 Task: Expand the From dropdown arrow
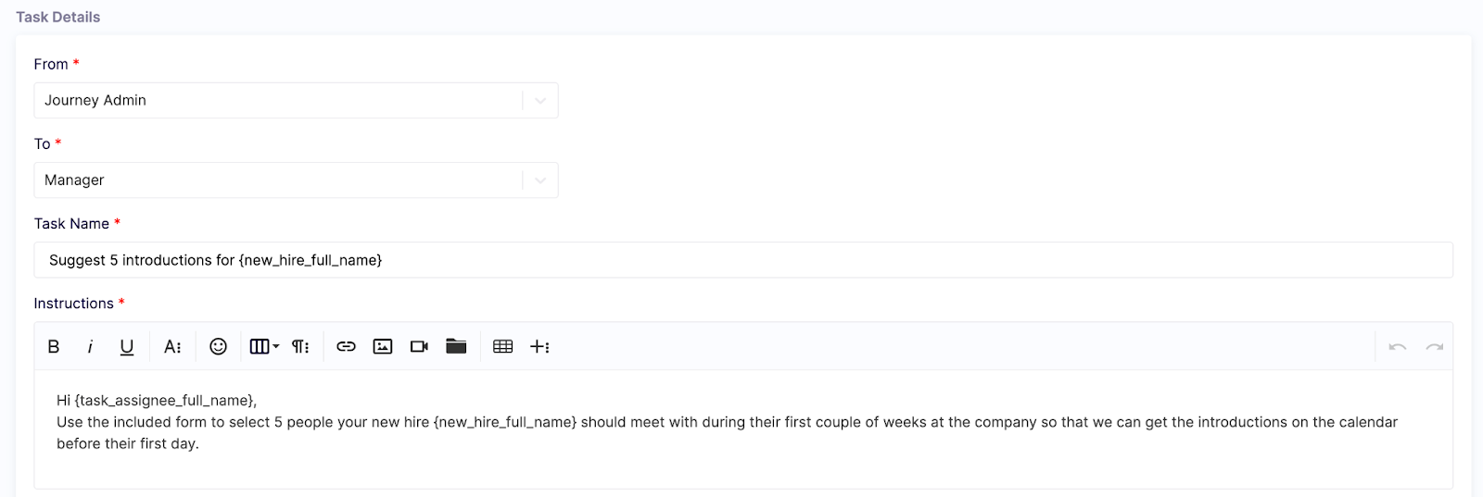[540, 100]
